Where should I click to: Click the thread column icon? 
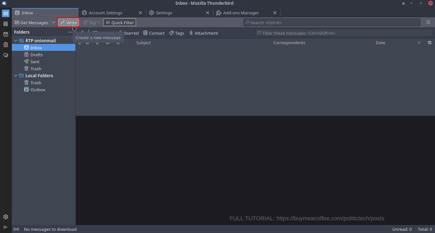tap(79, 43)
